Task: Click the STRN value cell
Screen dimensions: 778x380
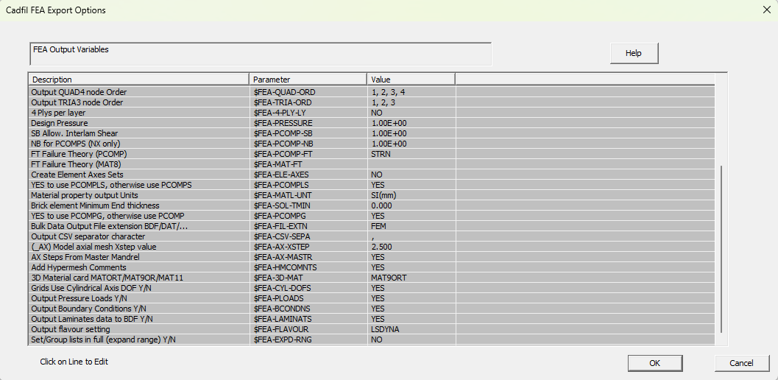Action: (x=411, y=154)
